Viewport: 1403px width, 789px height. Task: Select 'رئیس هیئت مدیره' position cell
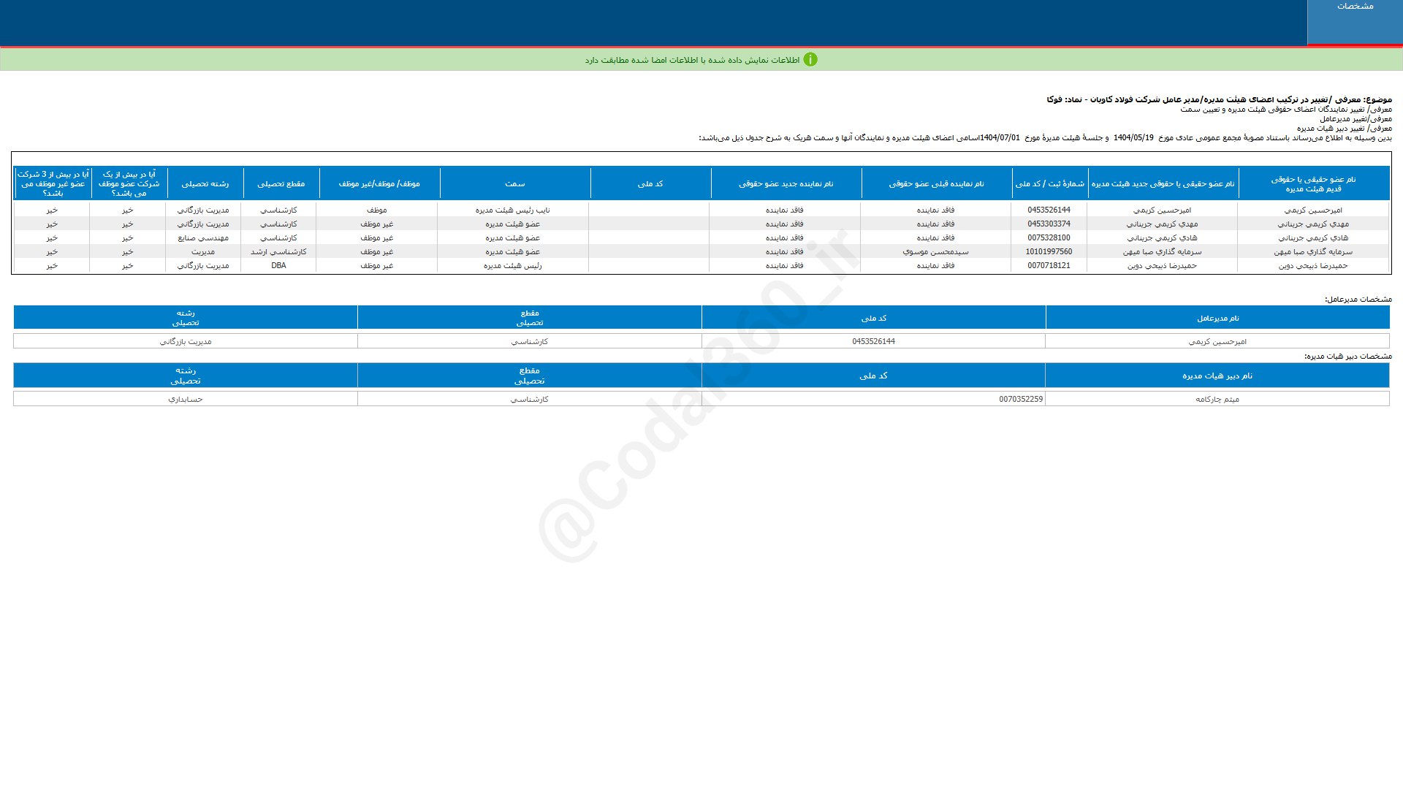pos(512,266)
